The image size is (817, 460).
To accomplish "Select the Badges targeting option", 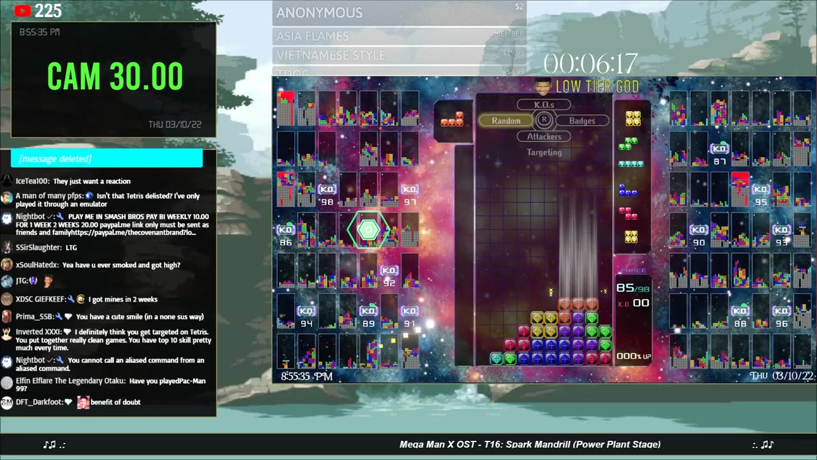I will coord(581,120).
